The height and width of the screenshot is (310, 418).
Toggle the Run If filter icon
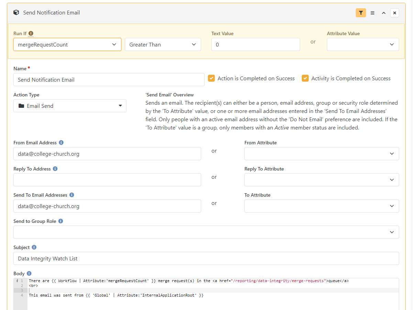[x=361, y=13]
